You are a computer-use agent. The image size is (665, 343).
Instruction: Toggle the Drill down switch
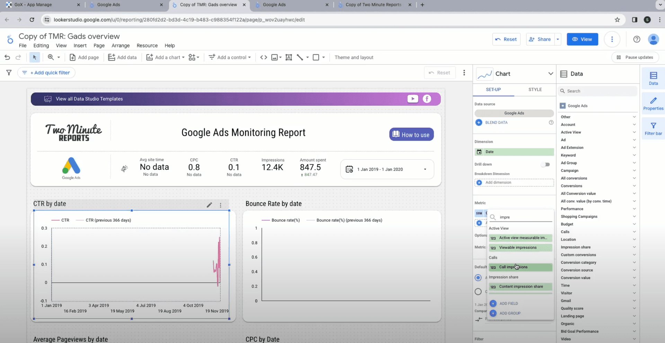546,165
